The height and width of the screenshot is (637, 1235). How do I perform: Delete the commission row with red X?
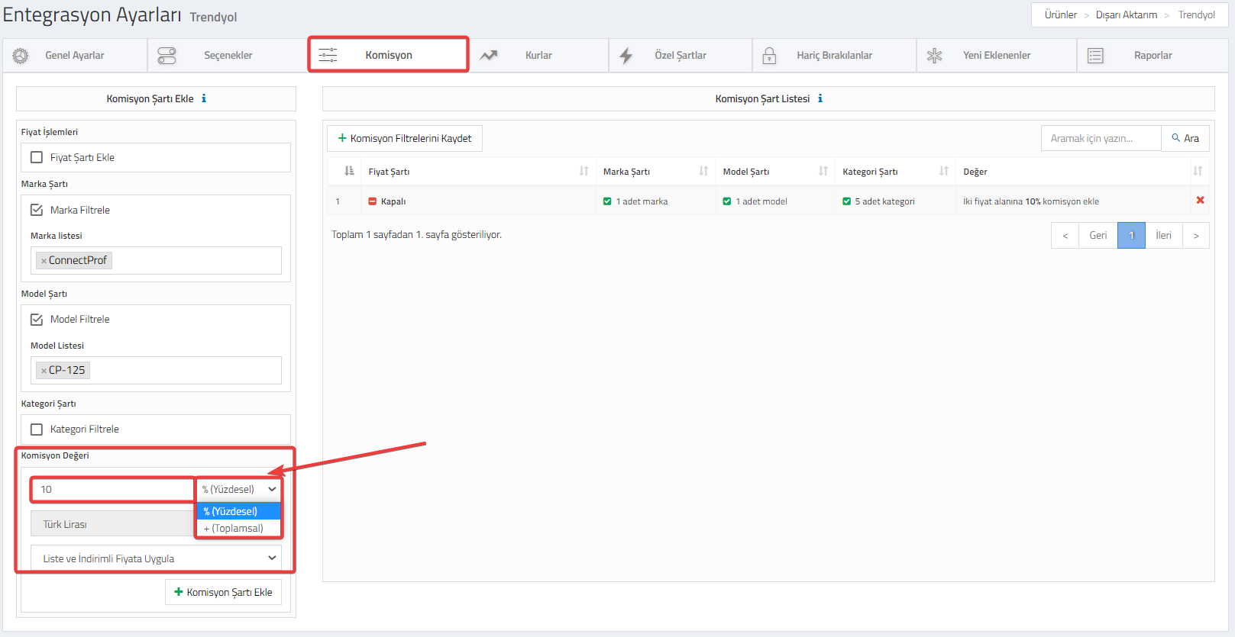pos(1200,200)
